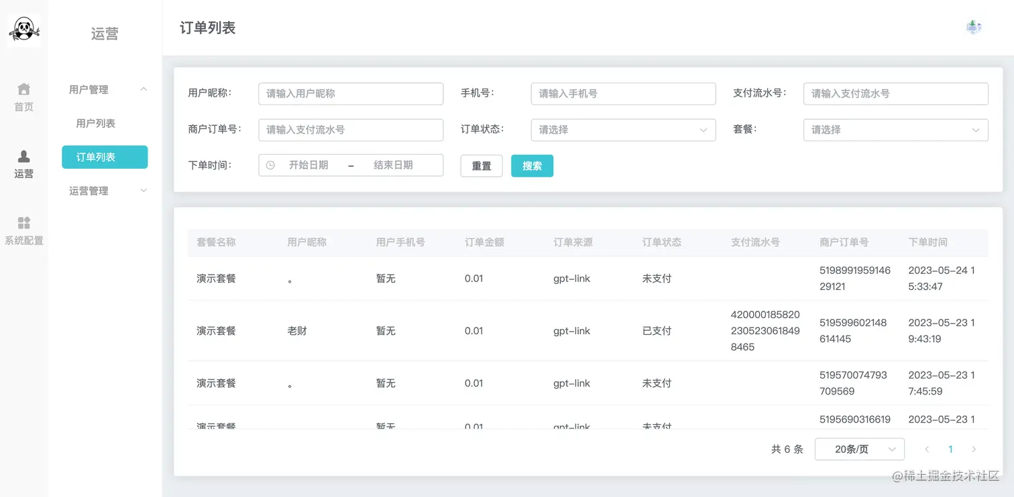Click the 套餐名称 column header
Viewport: 1014px width, 497px height.
[216, 242]
